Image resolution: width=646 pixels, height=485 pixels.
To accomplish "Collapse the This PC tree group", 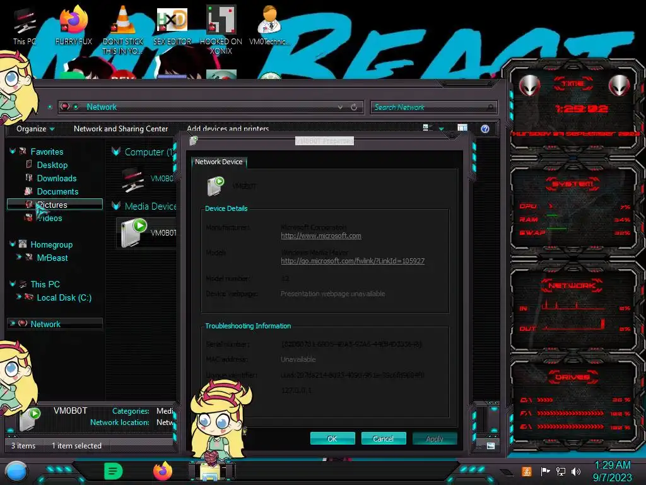I will tap(13, 284).
